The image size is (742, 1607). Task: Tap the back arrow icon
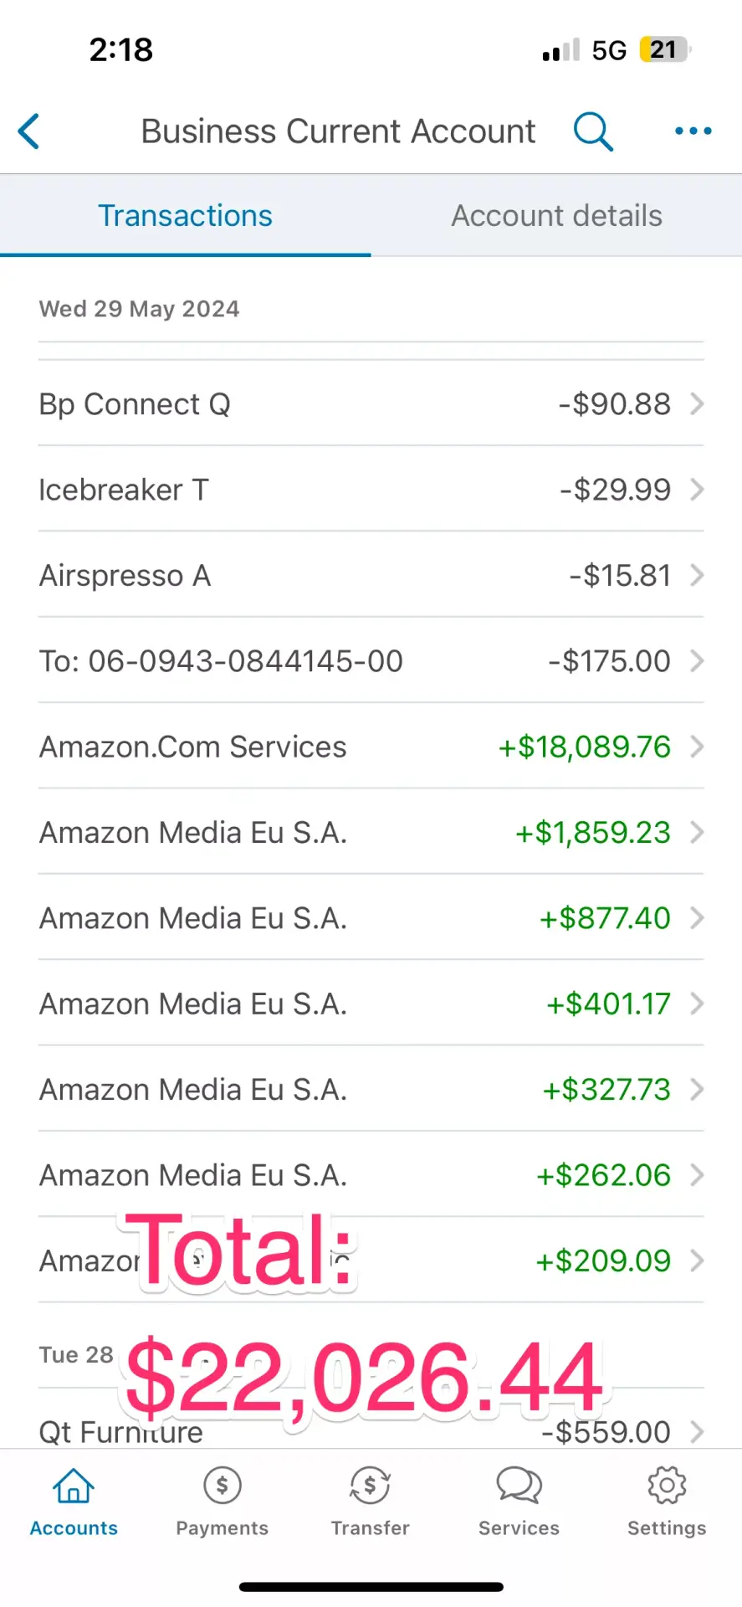point(29,131)
